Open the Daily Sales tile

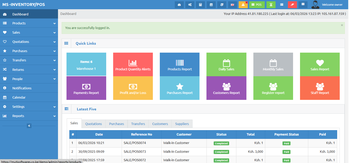pos(226,64)
